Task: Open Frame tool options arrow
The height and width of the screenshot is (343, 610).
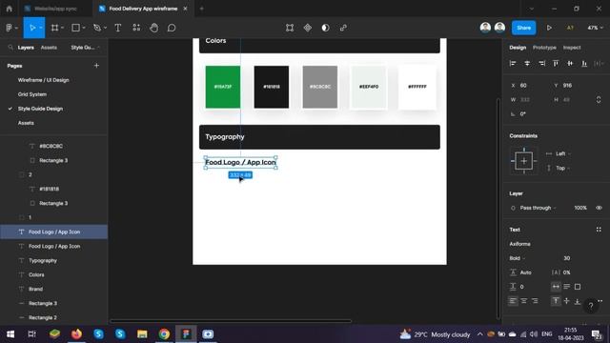Action: 62,28
